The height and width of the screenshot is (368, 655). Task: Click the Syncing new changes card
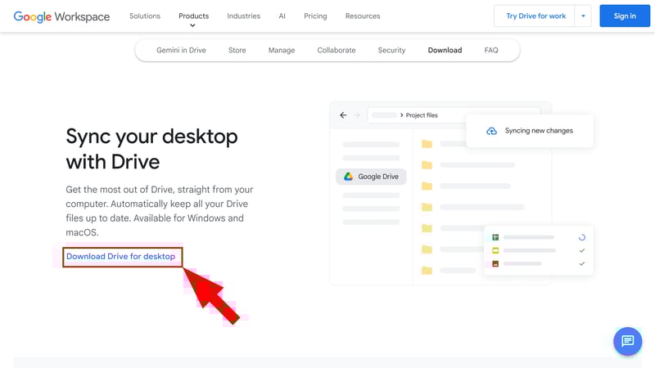(x=530, y=131)
